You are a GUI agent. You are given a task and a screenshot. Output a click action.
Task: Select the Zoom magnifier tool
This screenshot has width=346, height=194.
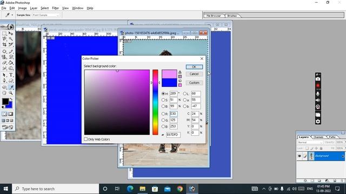tap(11, 93)
